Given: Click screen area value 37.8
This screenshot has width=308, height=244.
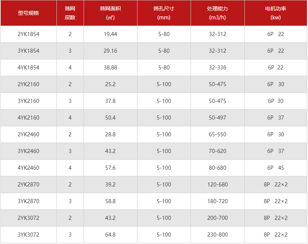Looking at the screenshot, I should 110,101.
